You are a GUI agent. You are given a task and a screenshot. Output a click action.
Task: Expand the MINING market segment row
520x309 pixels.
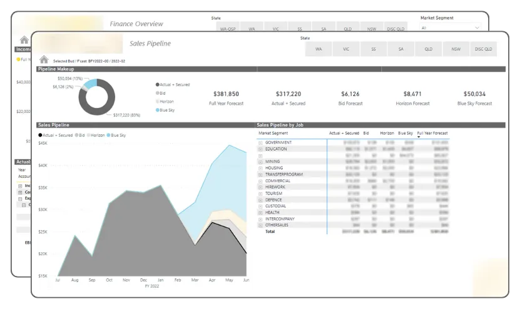(x=261, y=162)
